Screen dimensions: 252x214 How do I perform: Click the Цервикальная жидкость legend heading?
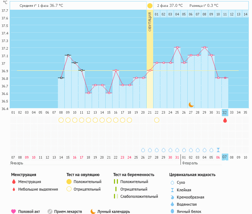coord(192,175)
